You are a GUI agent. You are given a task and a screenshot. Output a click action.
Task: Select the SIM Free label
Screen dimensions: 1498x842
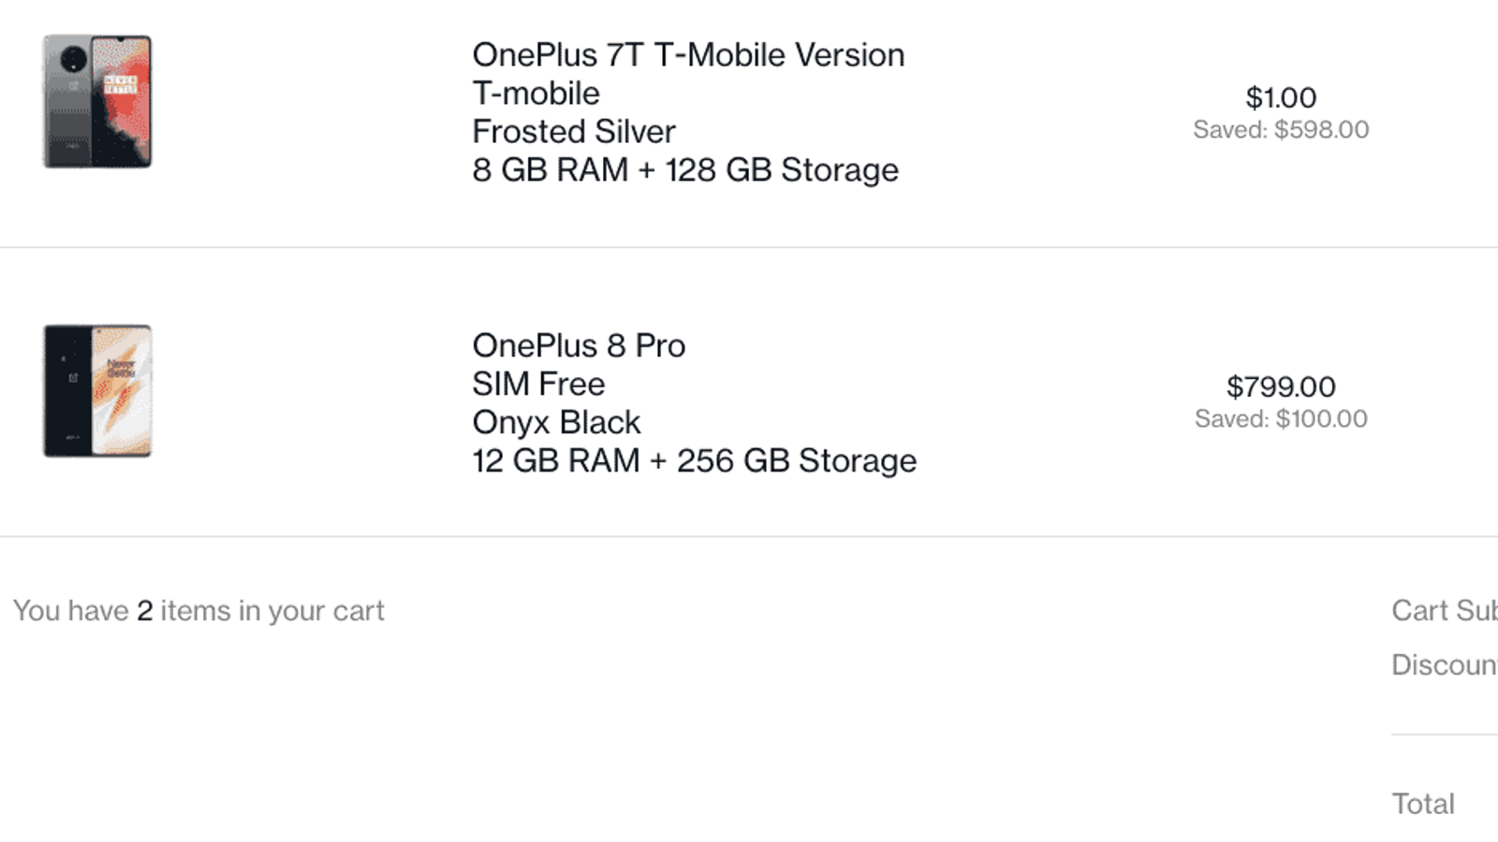[538, 385]
